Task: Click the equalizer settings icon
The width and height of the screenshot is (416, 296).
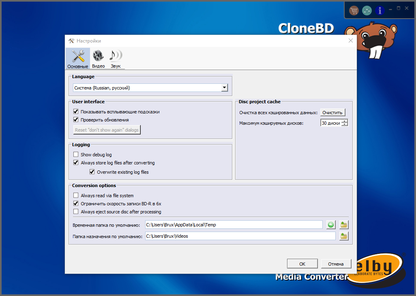Action: [367, 11]
